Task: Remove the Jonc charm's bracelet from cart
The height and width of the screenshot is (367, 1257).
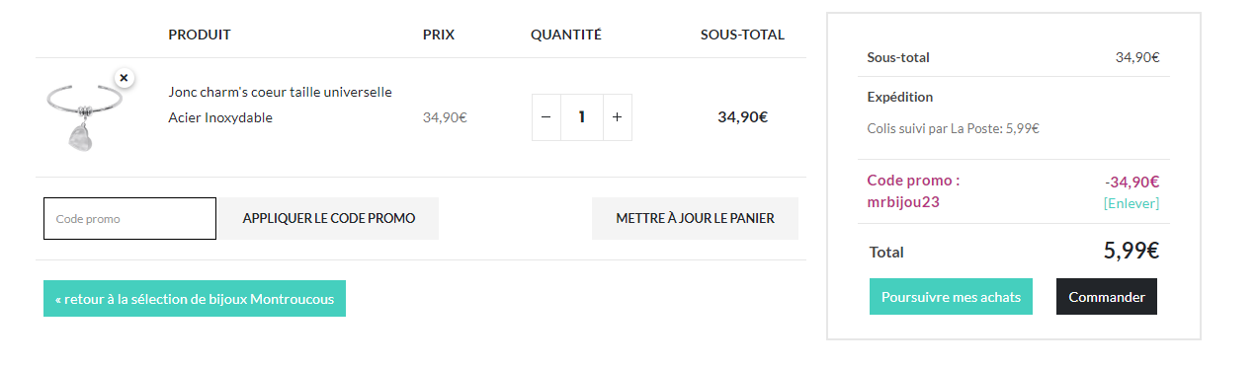Action: (124, 77)
